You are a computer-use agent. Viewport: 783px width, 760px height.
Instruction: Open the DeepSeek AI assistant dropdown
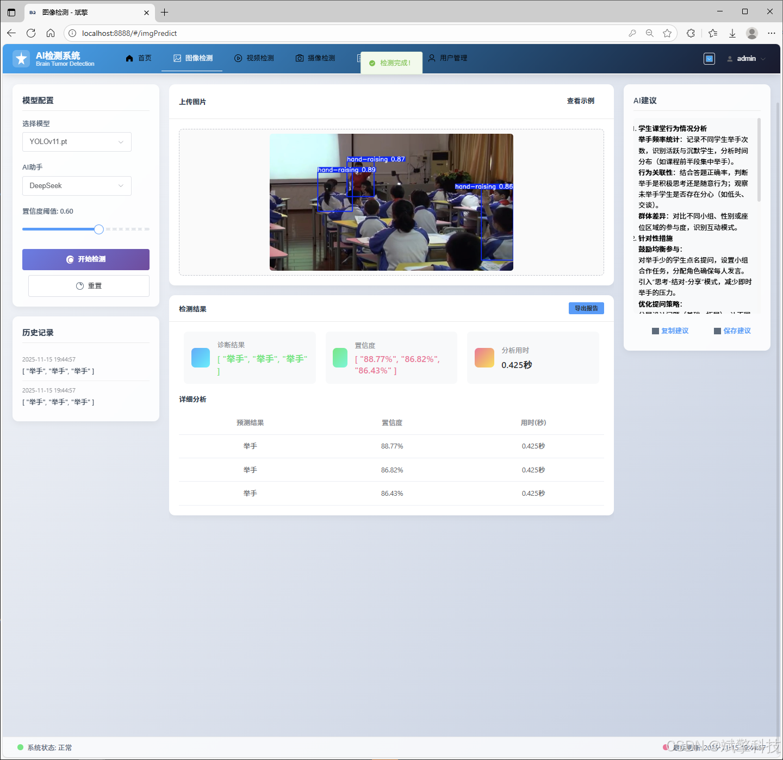pos(77,186)
